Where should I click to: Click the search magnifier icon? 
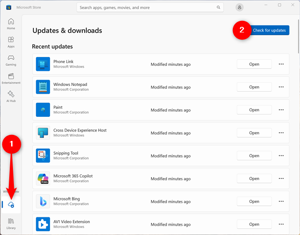(x=219, y=7)
